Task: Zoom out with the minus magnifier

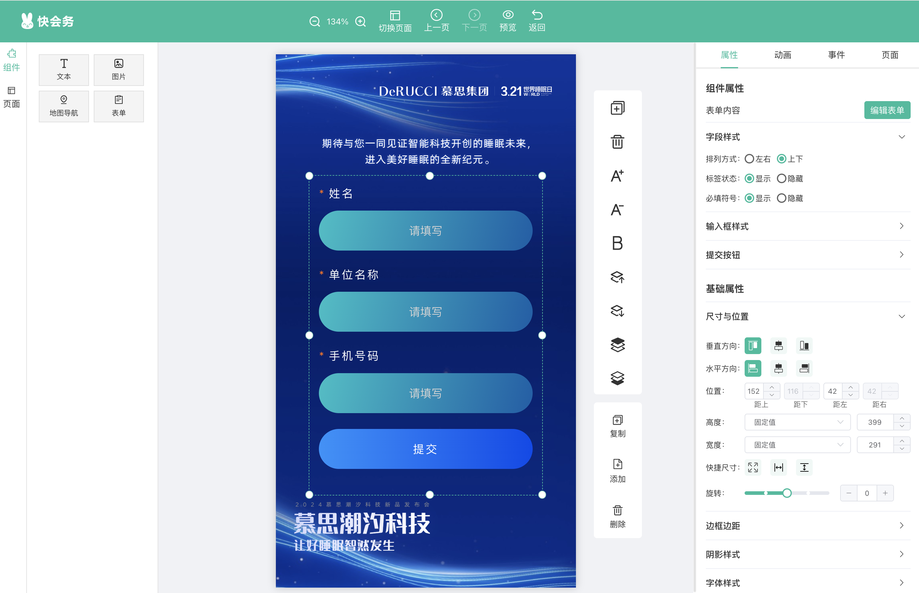Action: 314,21
